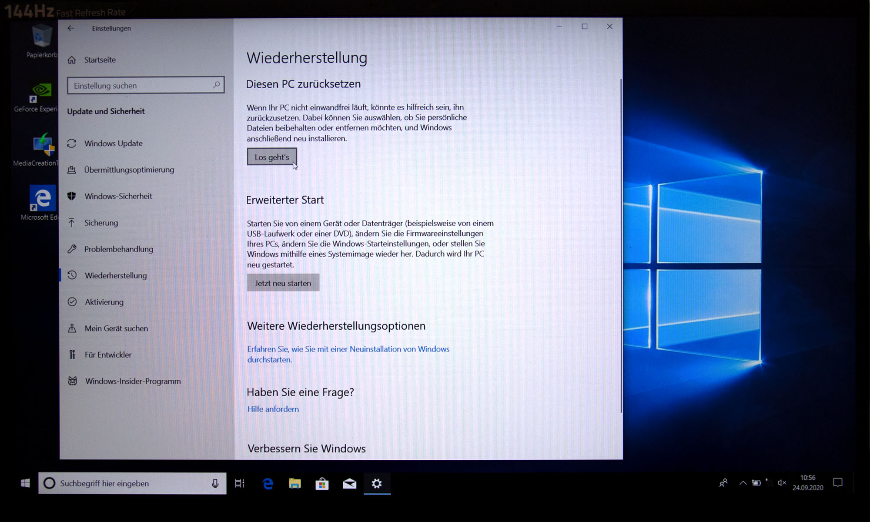The height and width of the screenshot is (522, 870).
Task: Select Microsoft Edge desktop shortcut
Action: 40,203
